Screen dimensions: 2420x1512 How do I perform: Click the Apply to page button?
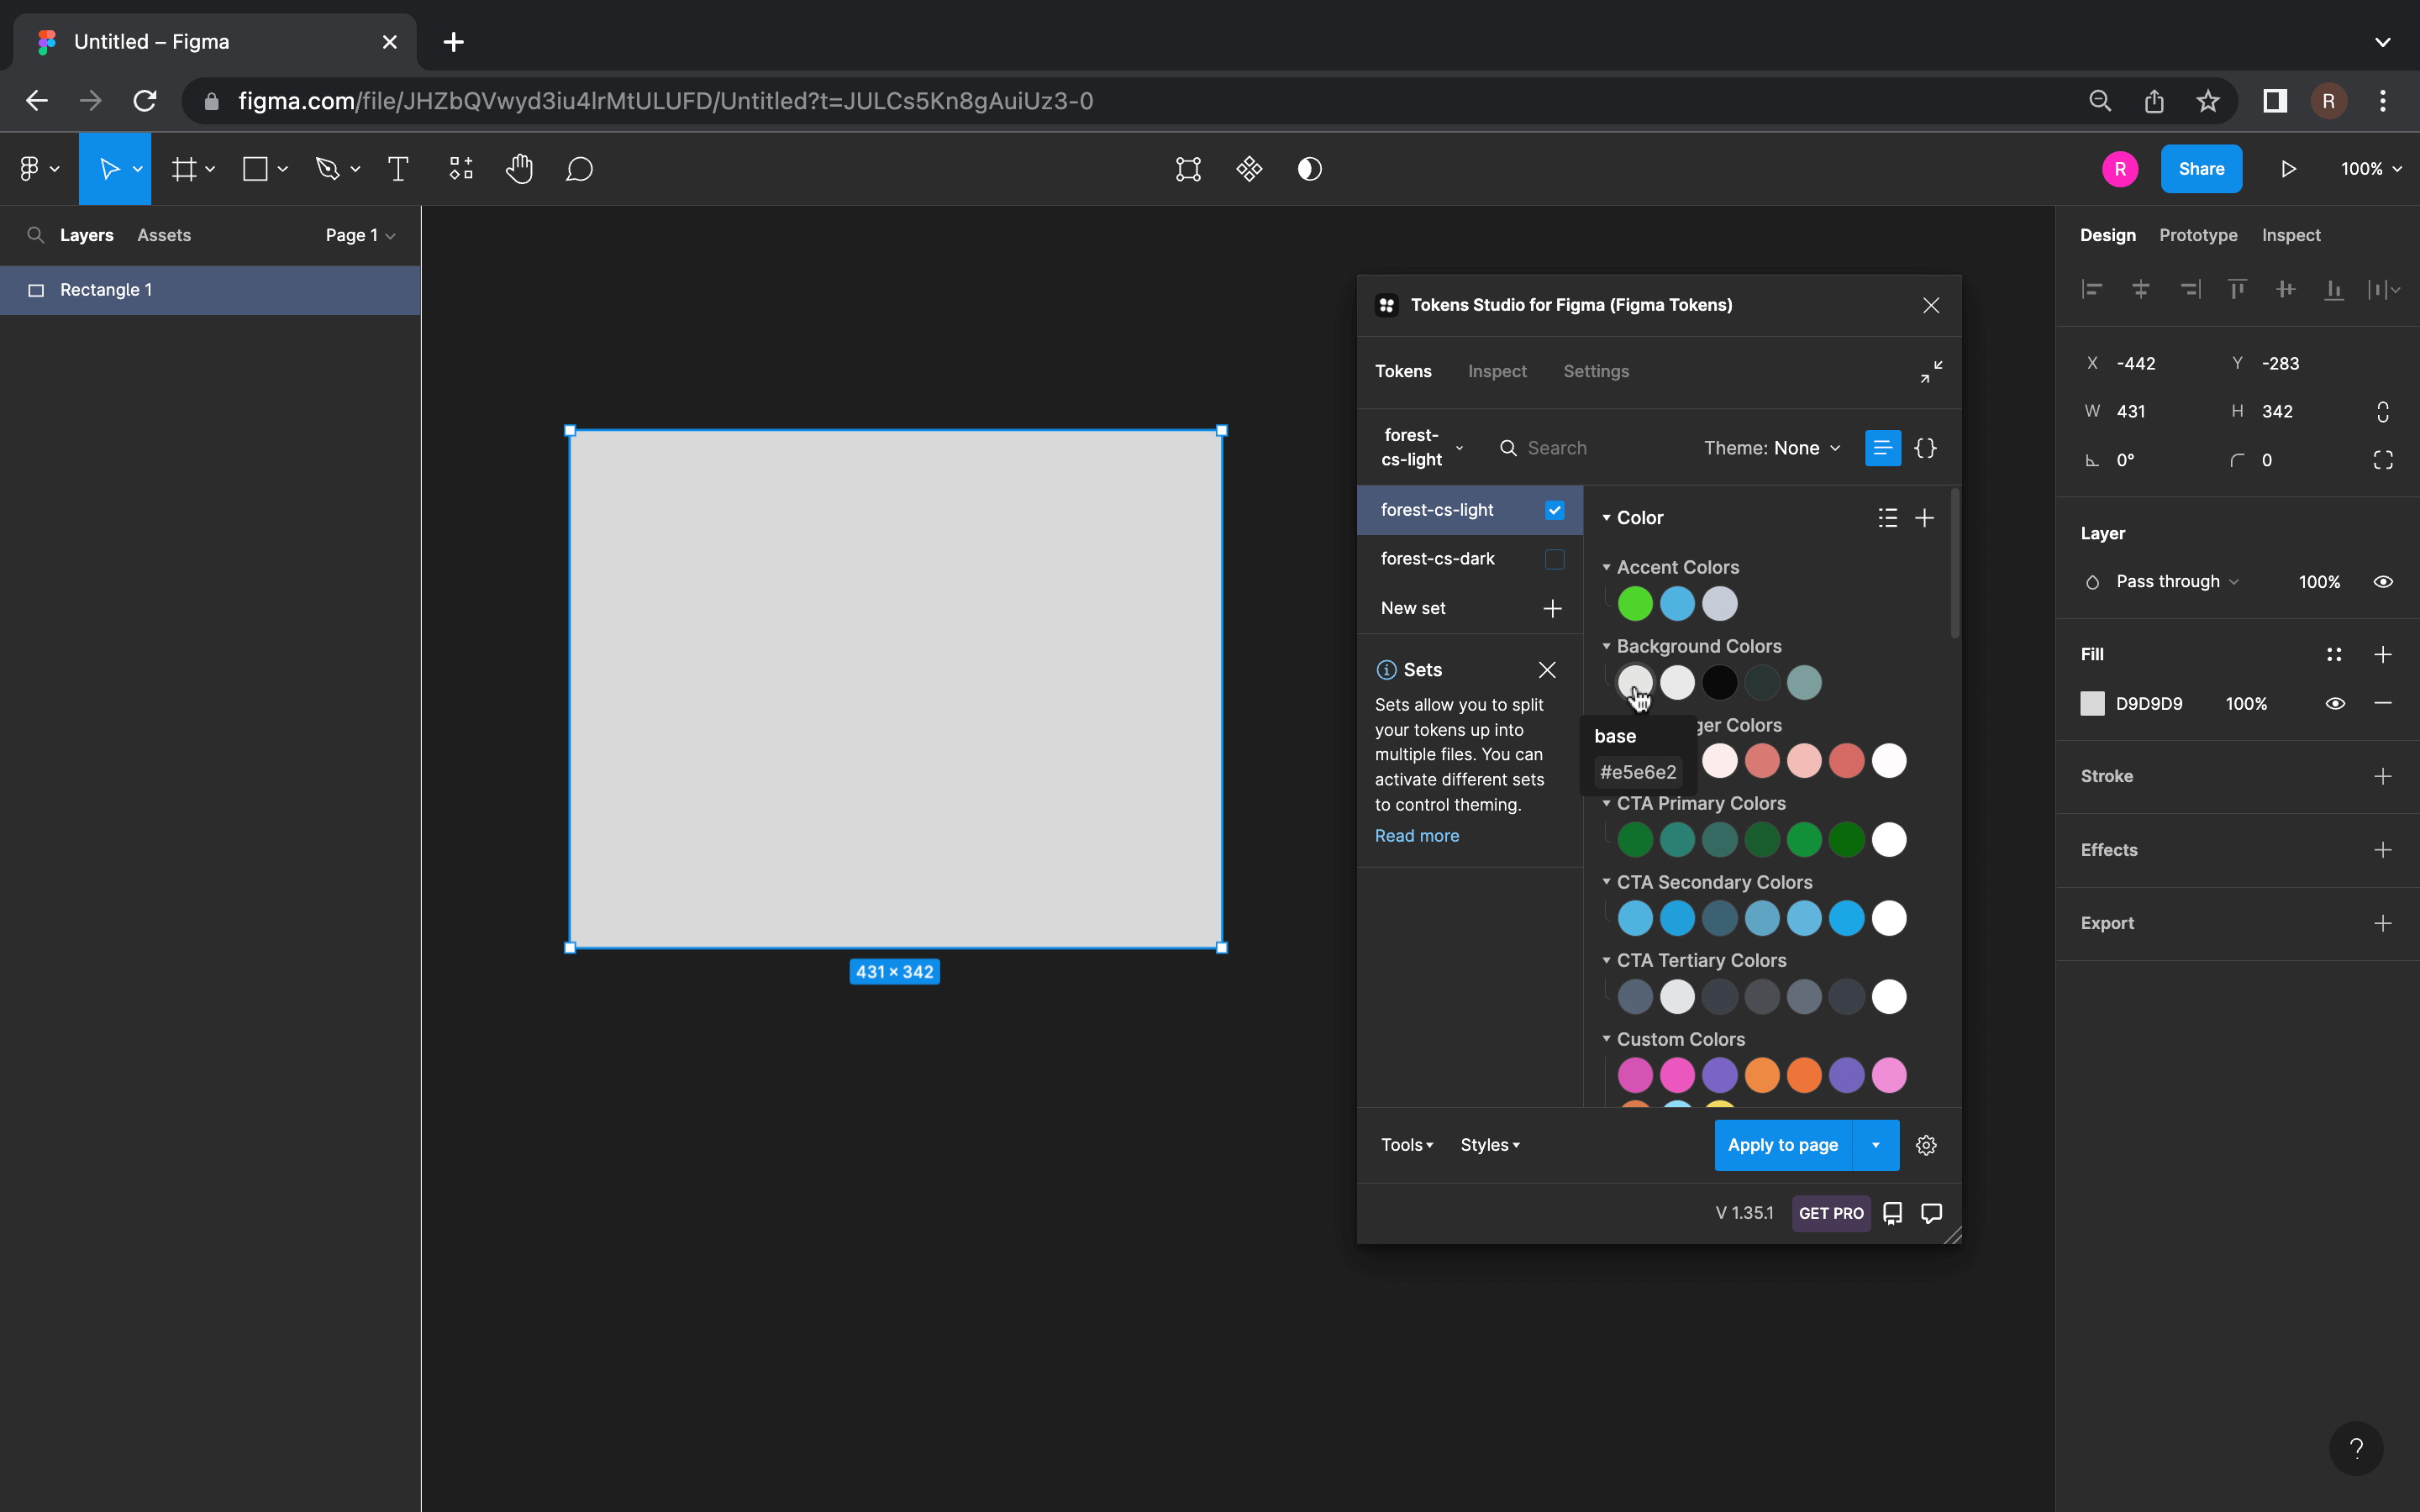[1782, 1145]
